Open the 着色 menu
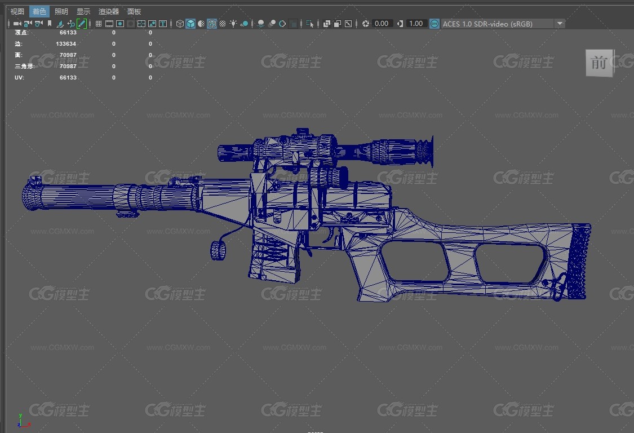This screenshot has width=634, height=433. pos(39,11)
